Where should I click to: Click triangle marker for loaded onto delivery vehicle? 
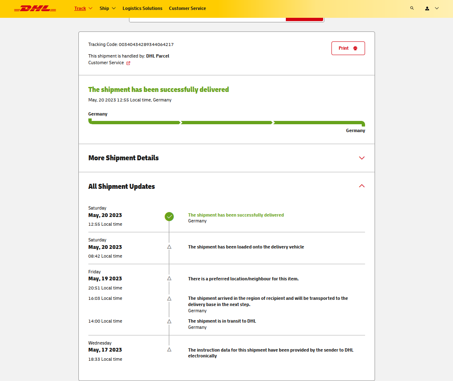click(169, 247)
